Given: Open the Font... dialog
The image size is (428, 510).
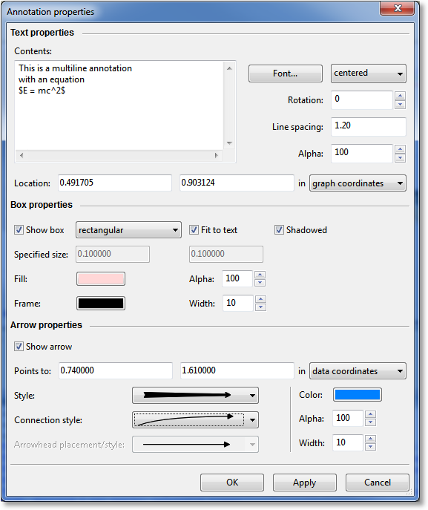Looking at the screenshot, I should coord(286,73).
